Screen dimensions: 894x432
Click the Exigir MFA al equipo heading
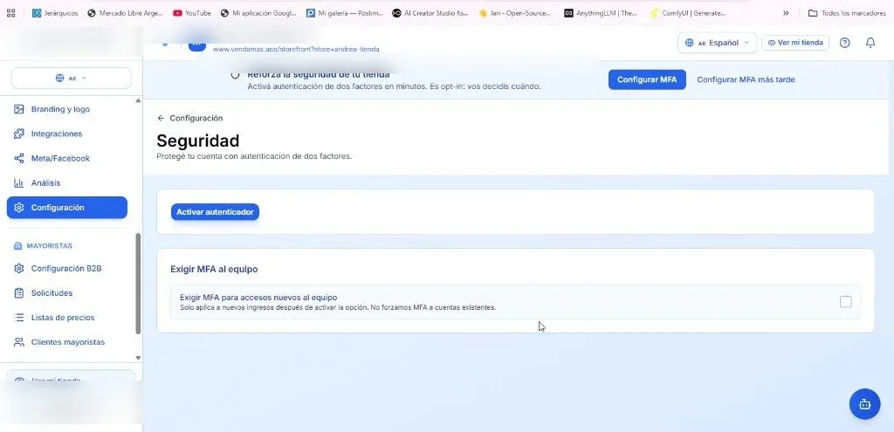click(x=214, y=269)
